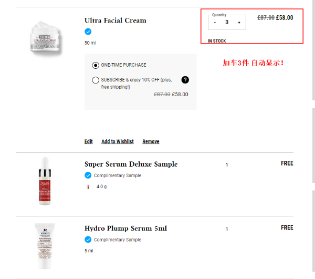
Task: Select the One-Time Purchase radio option
Action: coord(96,65)
